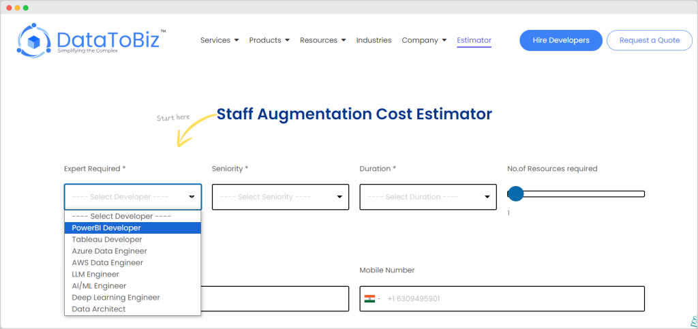Open the Resources navigation menu

coord(322,40)
